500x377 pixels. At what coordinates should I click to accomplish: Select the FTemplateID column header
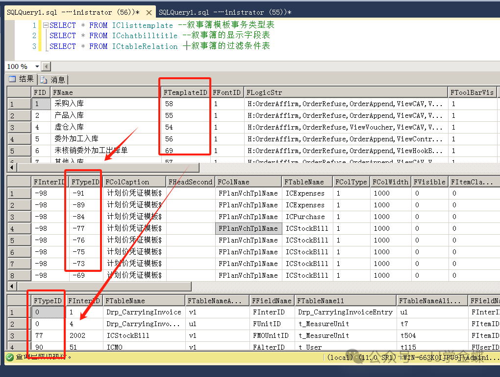click(186, 92)
